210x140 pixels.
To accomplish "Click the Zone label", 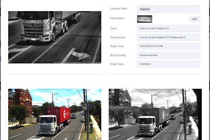I will 113,28.
